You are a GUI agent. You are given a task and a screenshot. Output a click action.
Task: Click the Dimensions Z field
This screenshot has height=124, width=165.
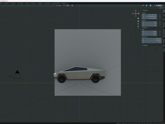click(x=152, y=42)
